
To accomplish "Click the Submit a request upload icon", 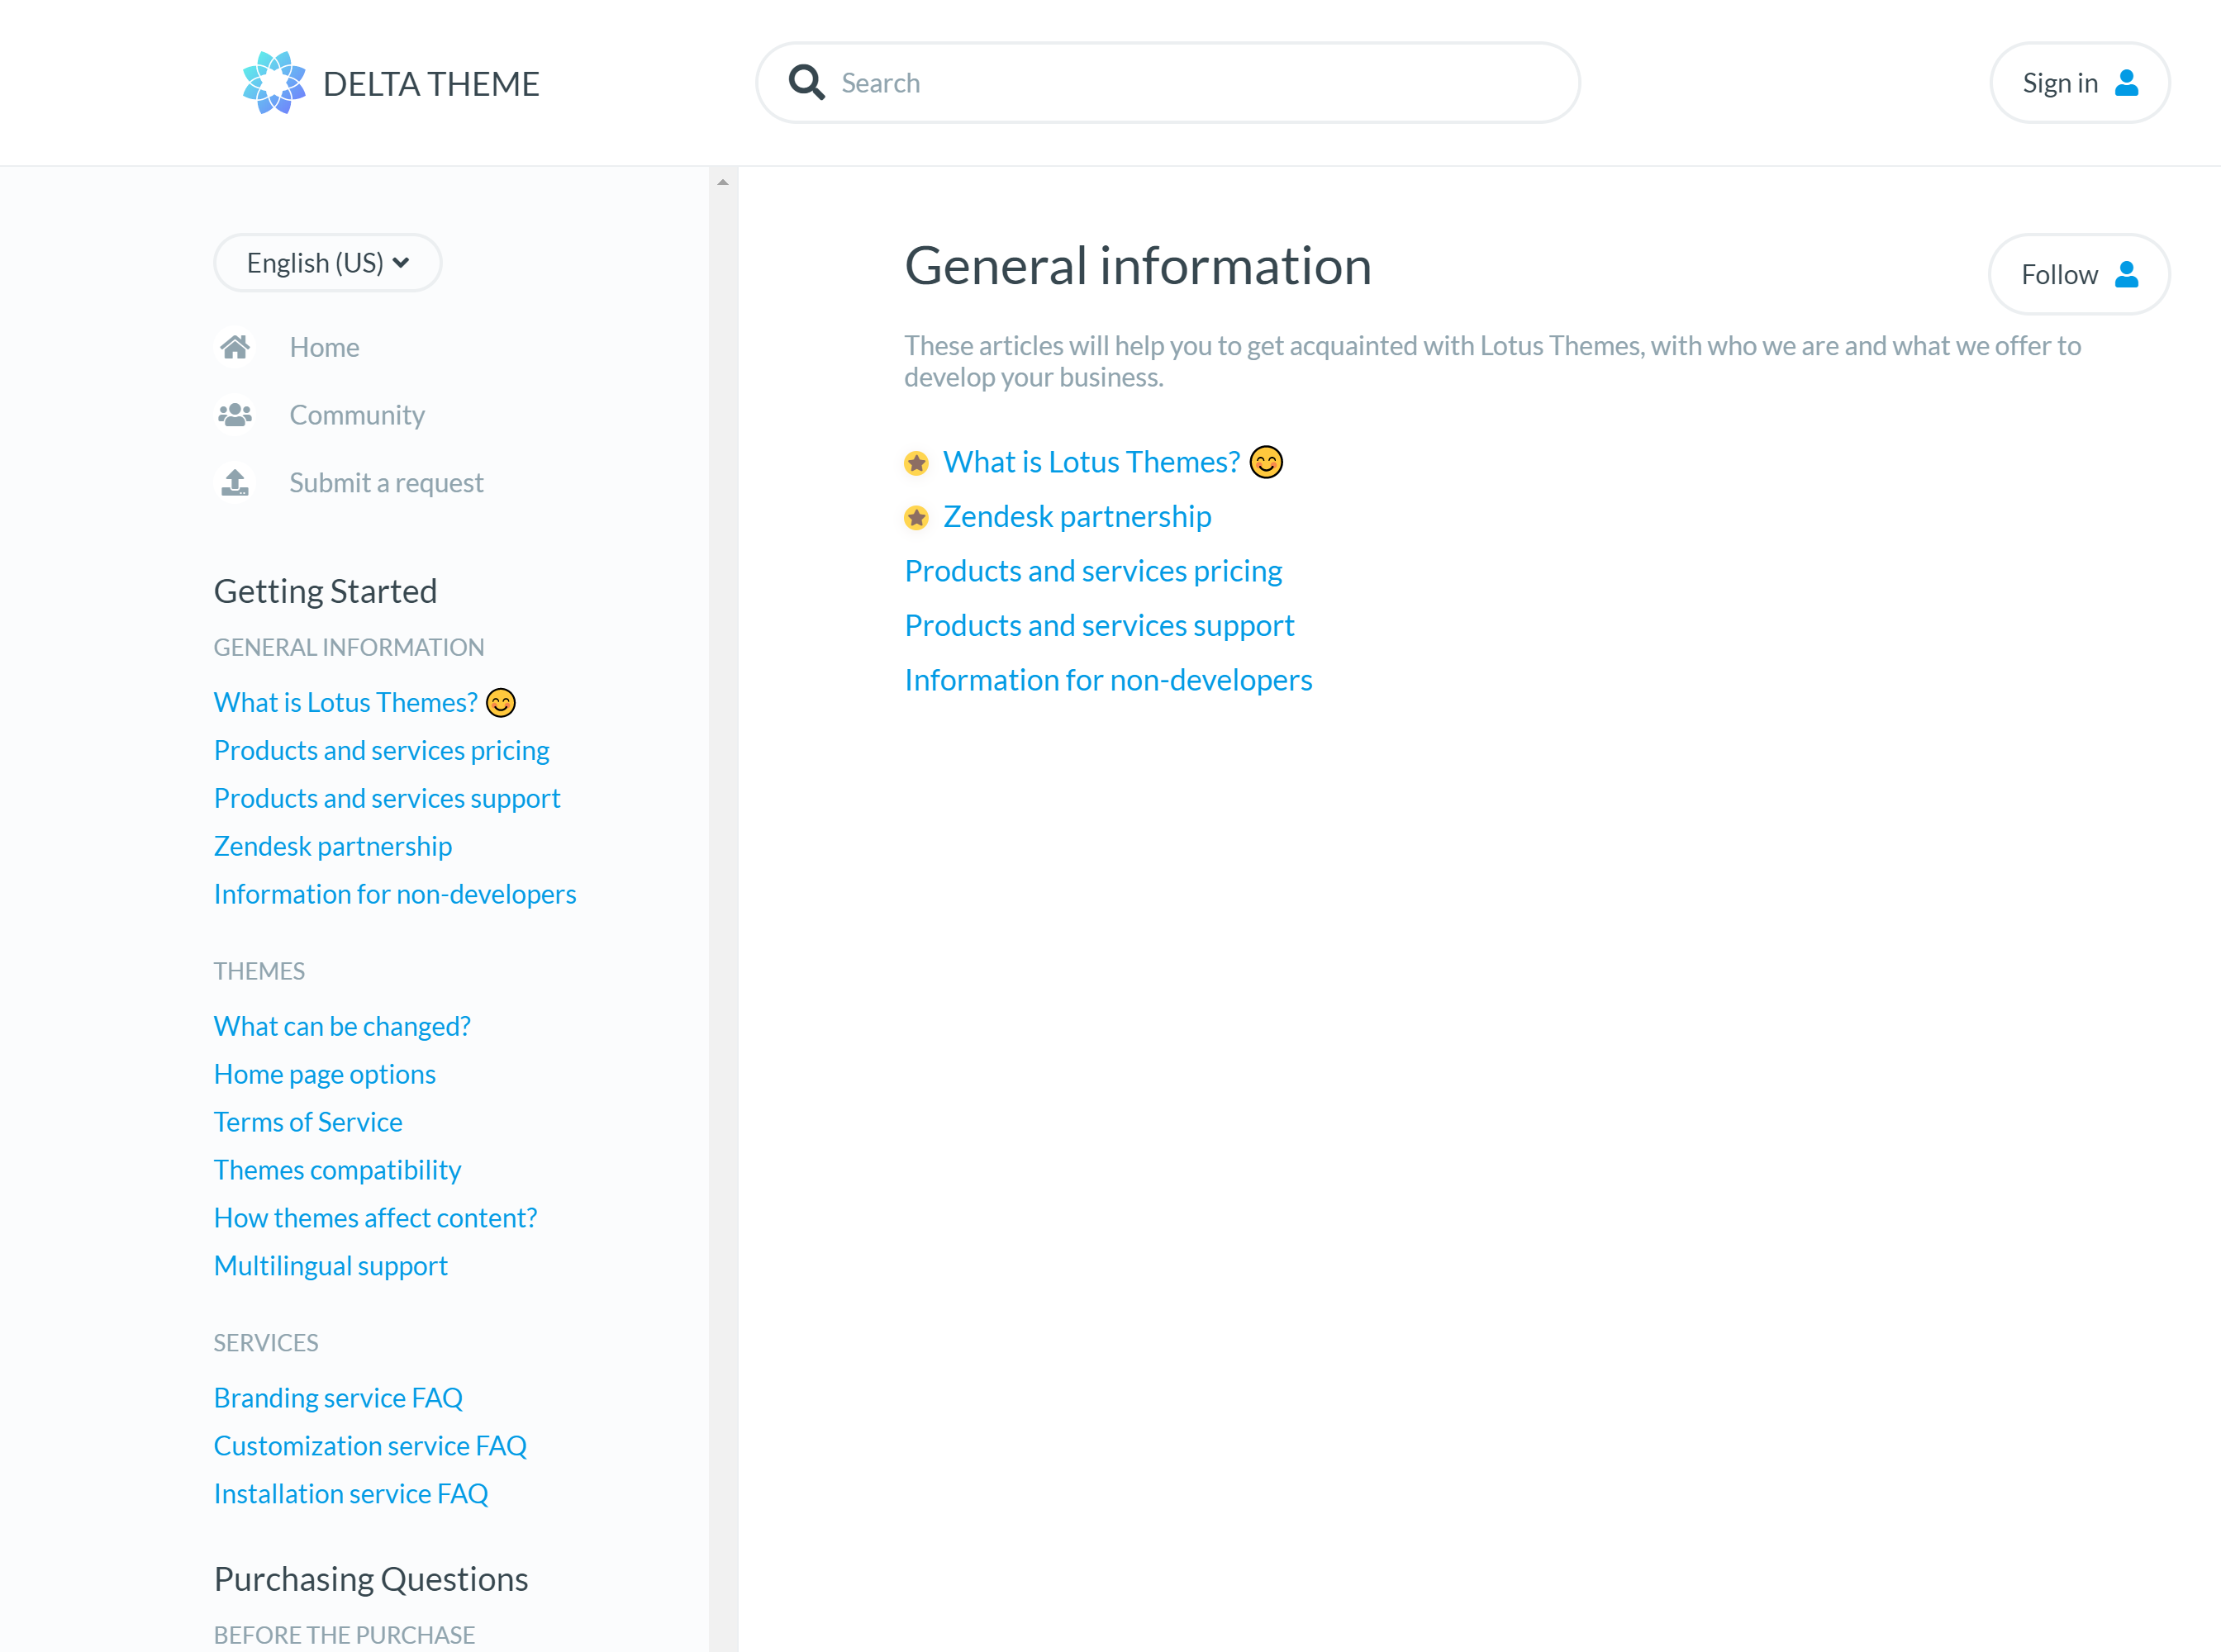I will pos(235,482).
